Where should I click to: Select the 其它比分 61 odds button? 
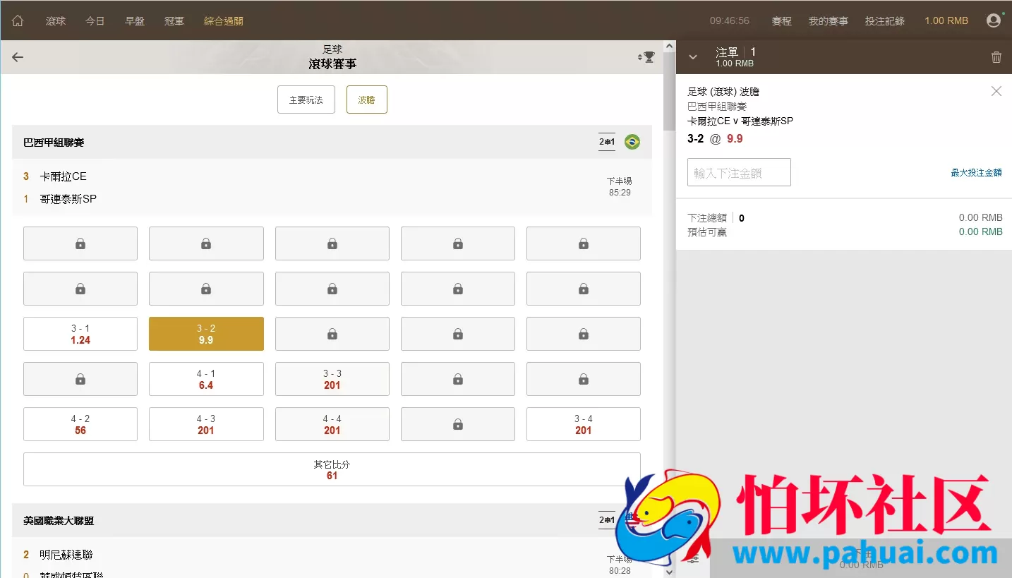pos(332,469)
